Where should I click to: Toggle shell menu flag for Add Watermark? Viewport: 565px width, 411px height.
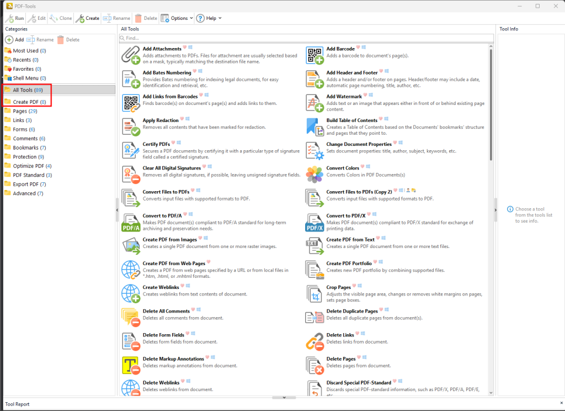[371, 95]
